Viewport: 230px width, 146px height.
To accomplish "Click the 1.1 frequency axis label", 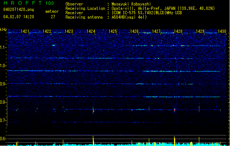I will [x=3, y=47].
